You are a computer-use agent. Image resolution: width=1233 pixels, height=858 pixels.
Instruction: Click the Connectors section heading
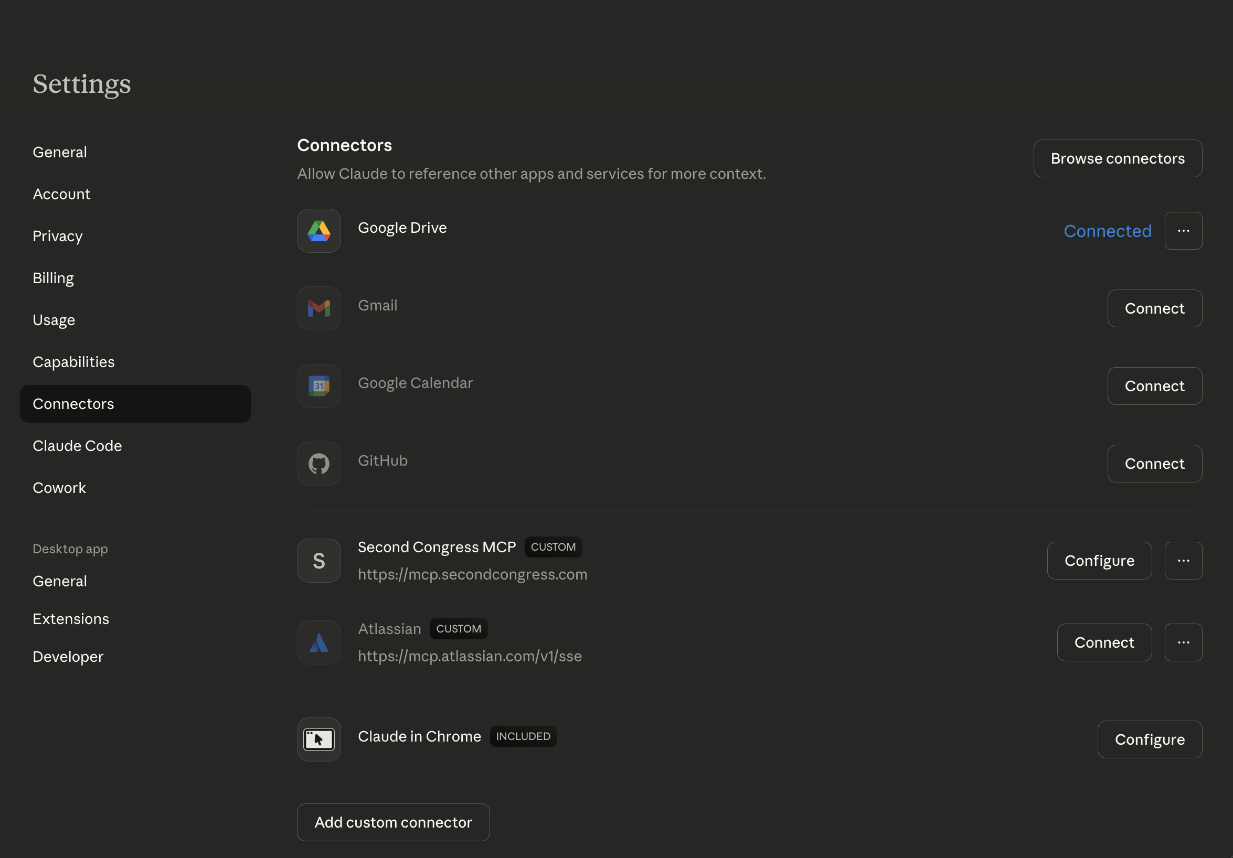tap(344, 145)
